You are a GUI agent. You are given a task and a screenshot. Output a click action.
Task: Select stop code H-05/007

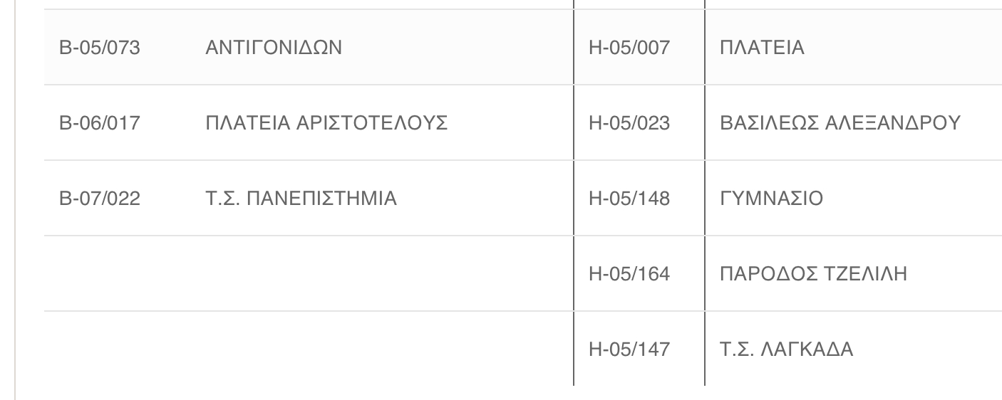click(x=629, y=48)
